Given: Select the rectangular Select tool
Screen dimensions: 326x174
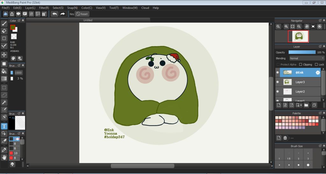Looking at the screenshot, I should [x=4, y=88].
